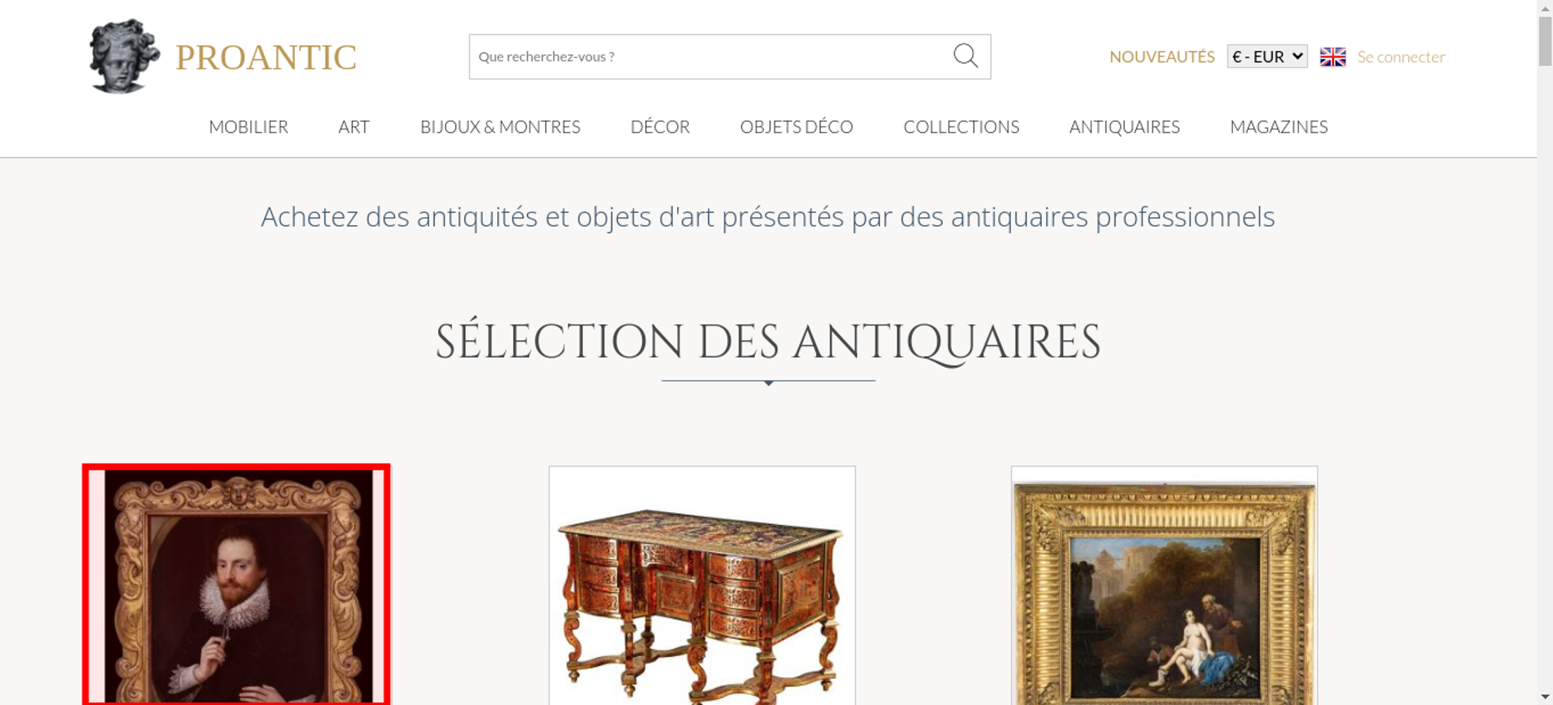Screen dimensions: 1553x705
Task: Switch language via the UK flag icon
Action: tap(1332, 57)
